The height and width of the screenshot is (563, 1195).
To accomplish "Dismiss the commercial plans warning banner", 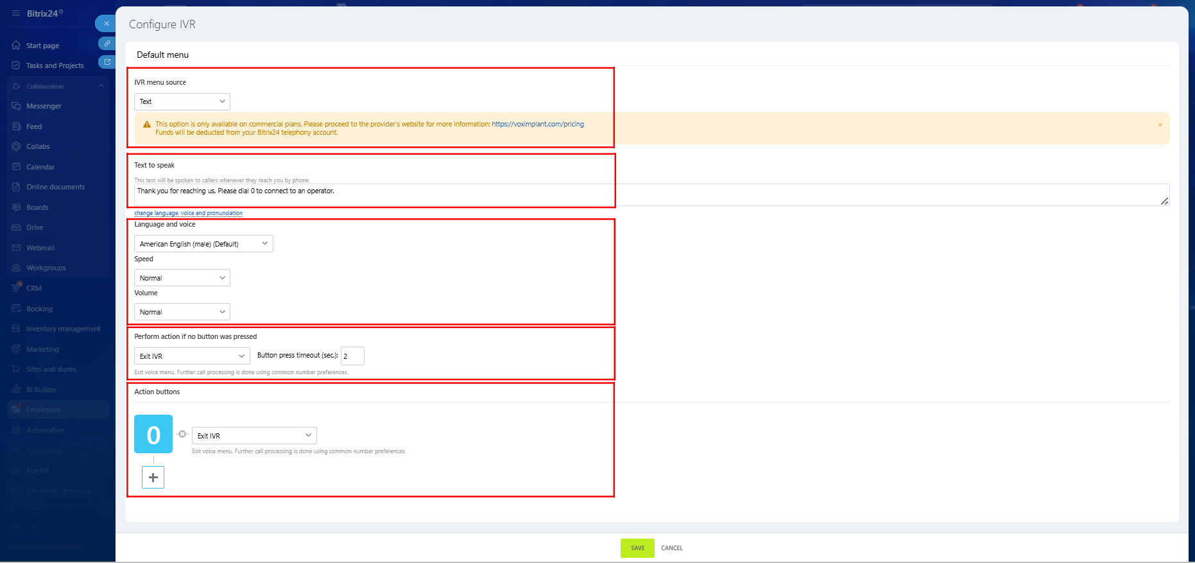I will click(x=1160, y=125).
